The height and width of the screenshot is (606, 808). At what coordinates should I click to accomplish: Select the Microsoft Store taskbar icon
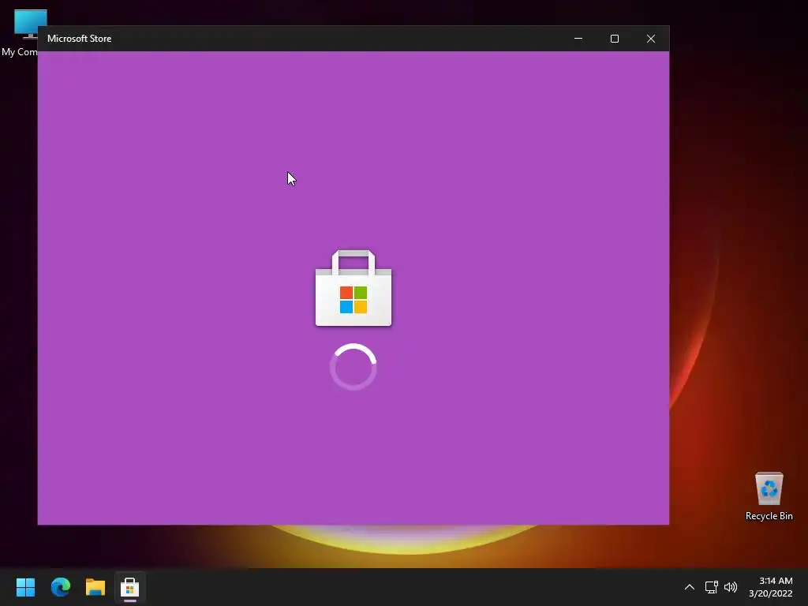(130, 587)
